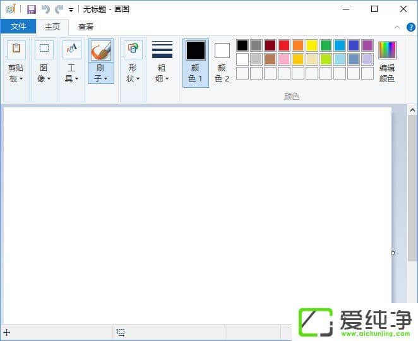
Task: Pick the dark red color swatch
Action: point(270,45)
